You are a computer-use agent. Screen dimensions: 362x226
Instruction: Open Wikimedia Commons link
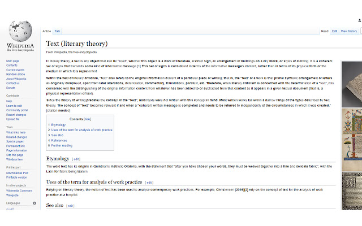(x=19, y=191)
